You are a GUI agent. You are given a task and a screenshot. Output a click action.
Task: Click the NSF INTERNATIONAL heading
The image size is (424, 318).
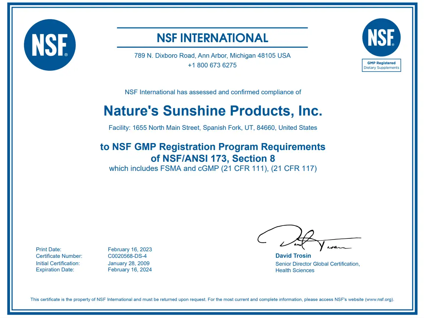pyautogui.click(x=212, y=38)
